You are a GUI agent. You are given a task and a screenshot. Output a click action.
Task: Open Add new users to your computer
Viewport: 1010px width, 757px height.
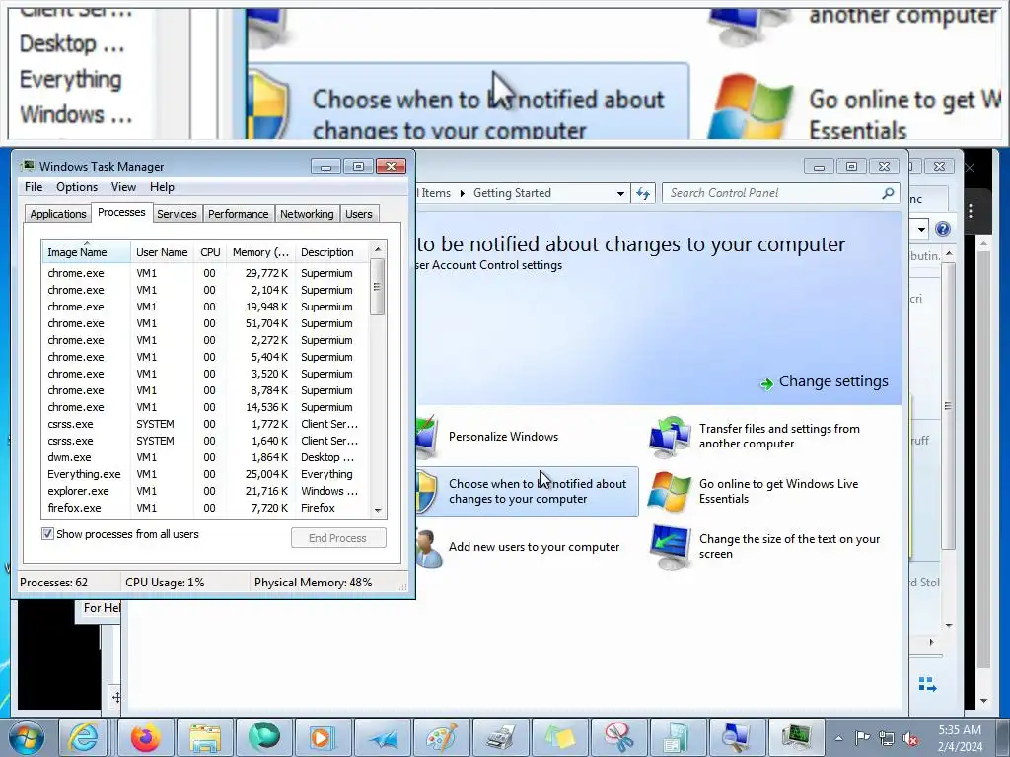tap(534, 547)
